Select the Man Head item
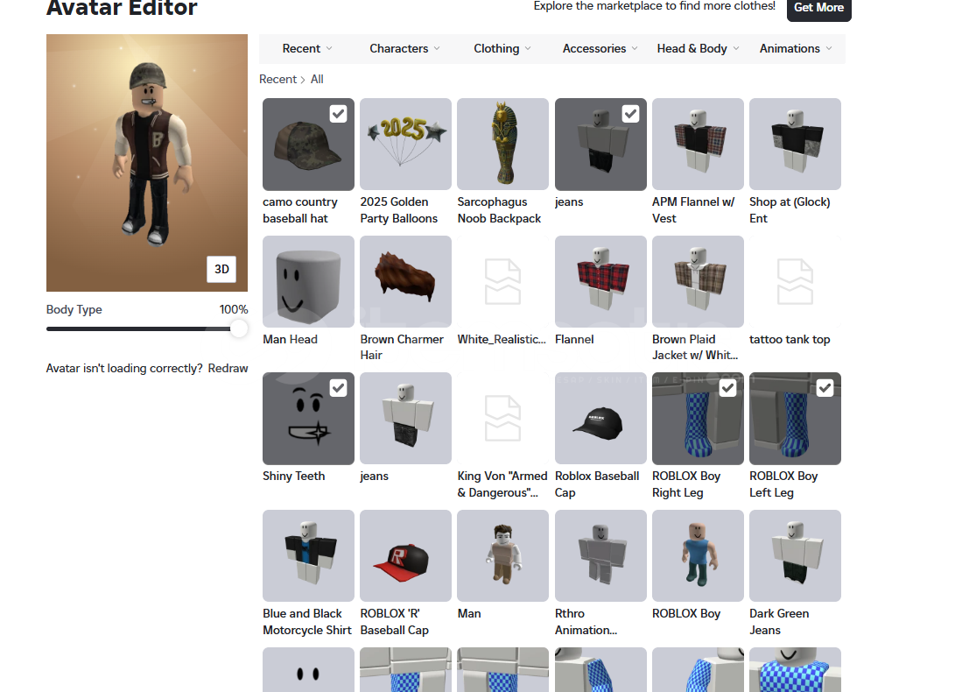Screen dimensions: 955x692 308,282
